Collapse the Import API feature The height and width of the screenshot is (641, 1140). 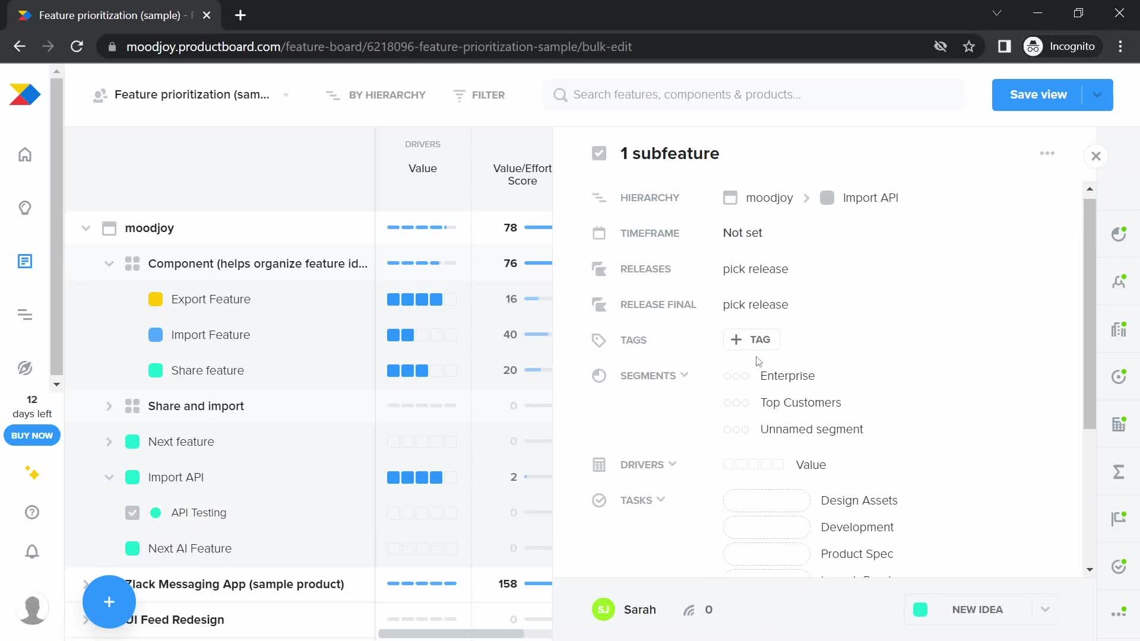[x=109, y=477]
